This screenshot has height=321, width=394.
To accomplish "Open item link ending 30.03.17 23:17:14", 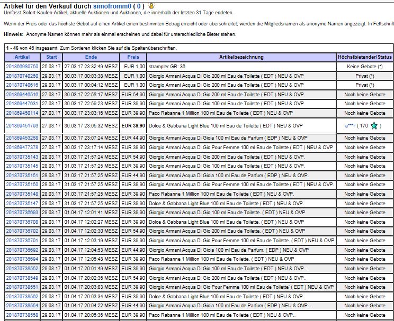I will [22, 148].
